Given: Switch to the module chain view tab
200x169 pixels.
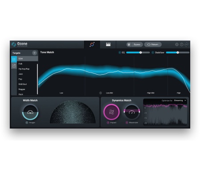Looking at the screenshot, I should 108,44.
